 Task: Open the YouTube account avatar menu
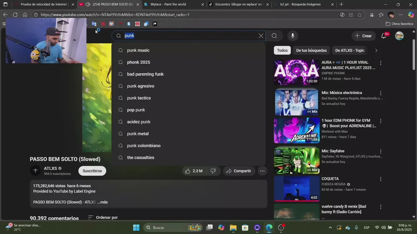(x=399, y=36)
